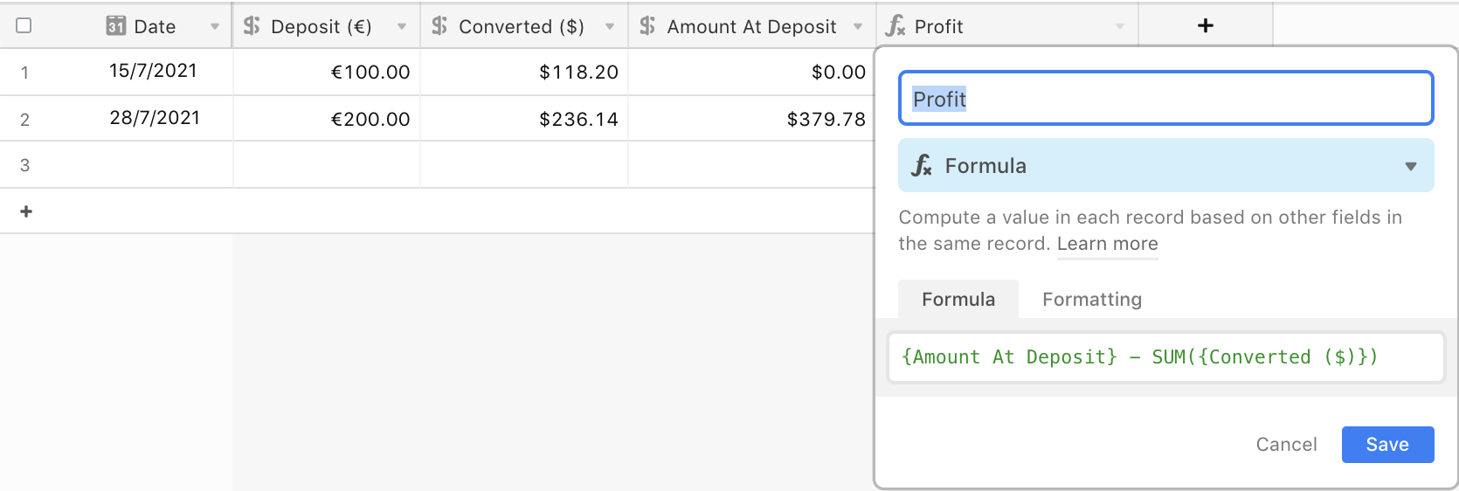
Task: Add a new row with the plus icon
Action: click(x=26, y=211)
